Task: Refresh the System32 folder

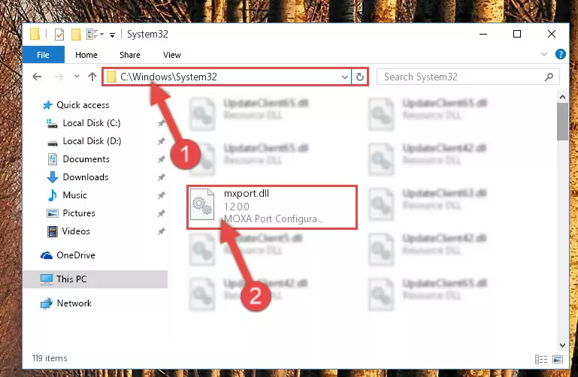Action: pyautogui.click(x=360, y=77)
